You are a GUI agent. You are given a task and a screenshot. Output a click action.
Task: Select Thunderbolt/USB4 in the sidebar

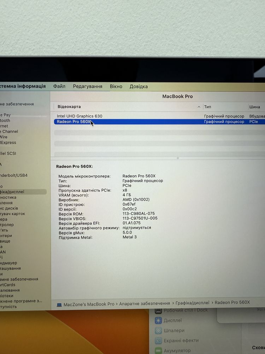[x=14, y=175]
